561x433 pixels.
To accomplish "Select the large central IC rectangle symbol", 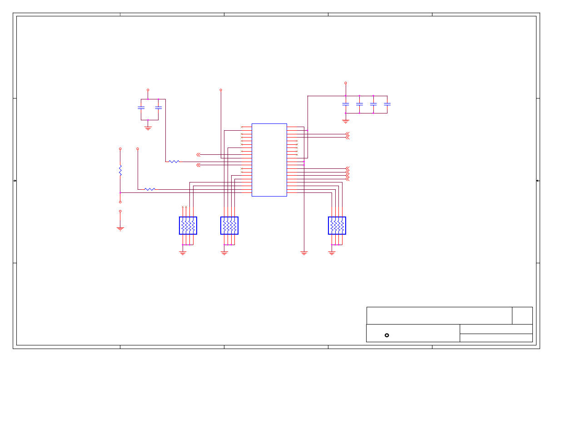I will click(x=269, y=160).
